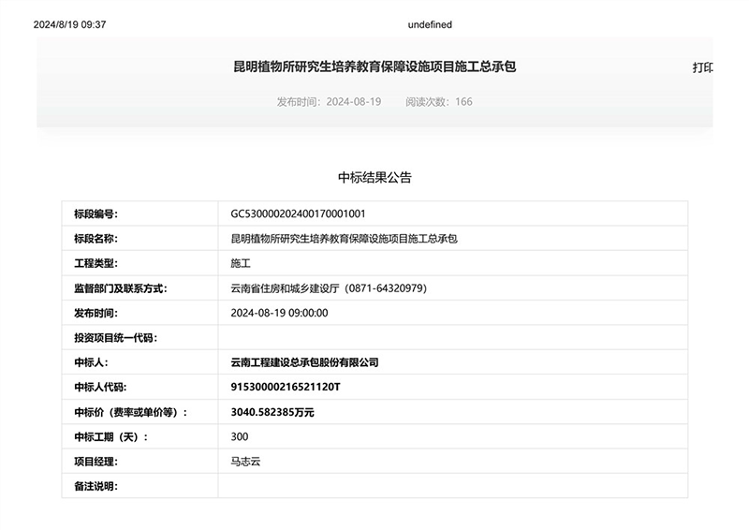Click the 发布时间 2024-08-19 text
This screenshot has width=749, height=530.
[329, 101]
